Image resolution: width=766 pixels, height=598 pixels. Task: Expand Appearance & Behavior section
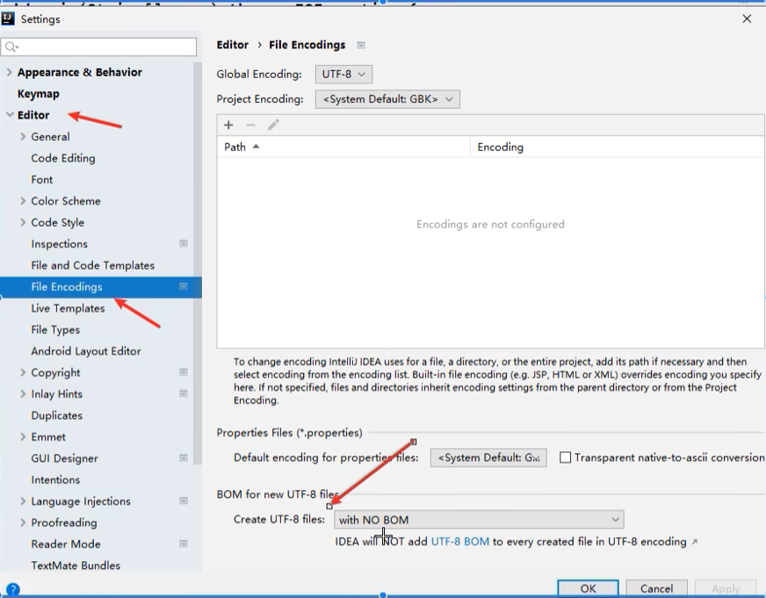pos(9,72)
